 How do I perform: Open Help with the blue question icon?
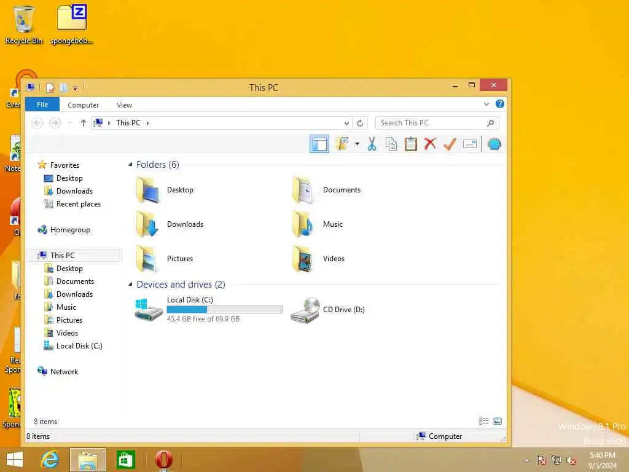[500, 104]
